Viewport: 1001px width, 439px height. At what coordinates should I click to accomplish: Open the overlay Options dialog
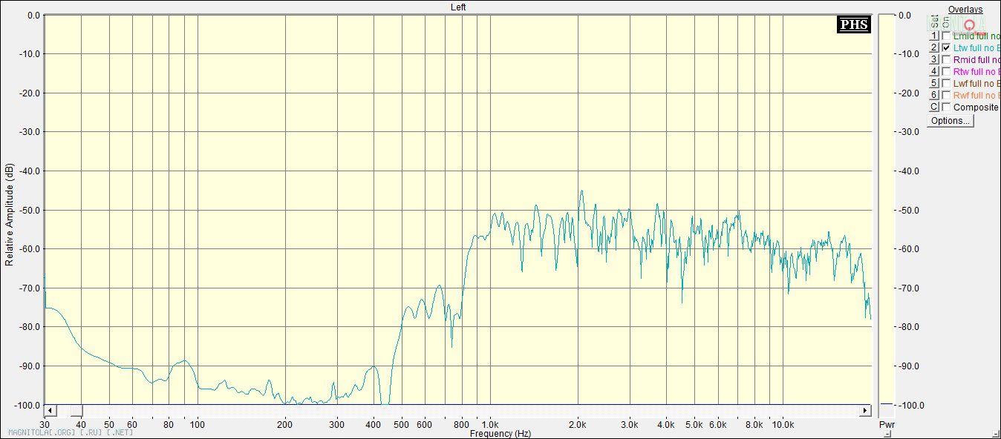click(950, 121)
